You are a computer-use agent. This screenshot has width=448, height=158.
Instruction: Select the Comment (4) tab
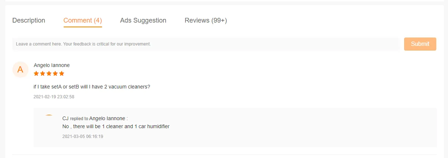pyautogui.click(x=83, y=20)
